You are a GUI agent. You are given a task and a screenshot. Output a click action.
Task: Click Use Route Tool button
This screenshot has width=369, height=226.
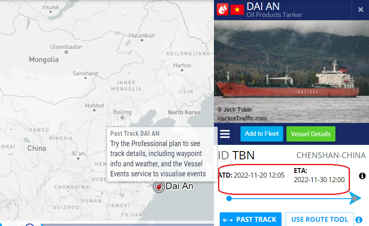point(320,219)
